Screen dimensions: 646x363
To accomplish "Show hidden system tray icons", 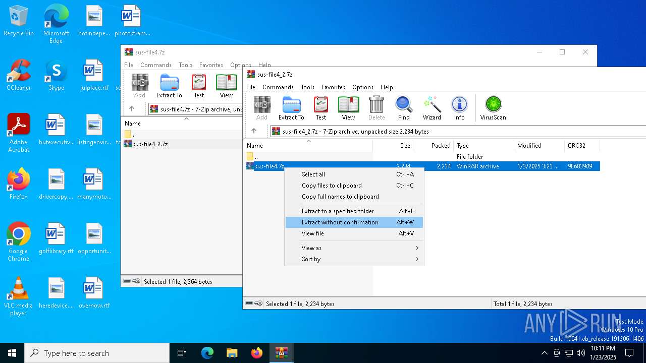I will pyautogui.click(x=544, y=353).
